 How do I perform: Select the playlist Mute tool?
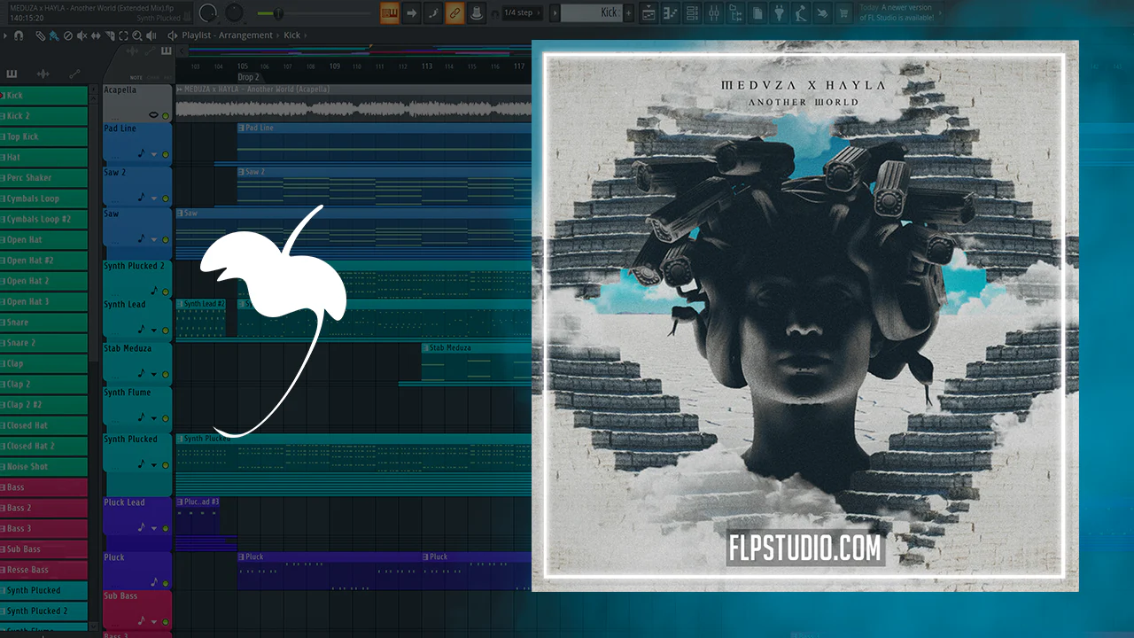pyautogui.click(x=82, y=35)
